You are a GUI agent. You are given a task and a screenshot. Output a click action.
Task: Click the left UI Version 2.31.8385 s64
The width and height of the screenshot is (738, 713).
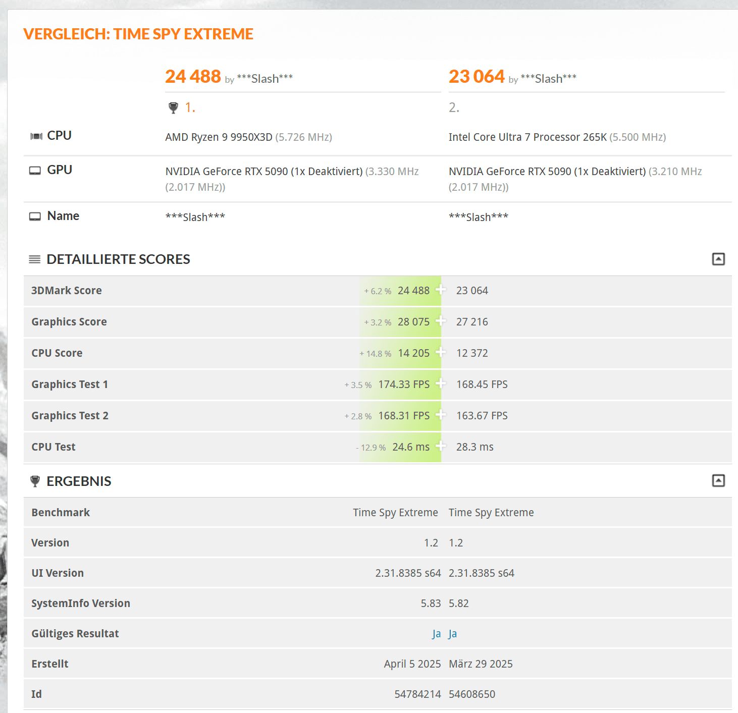click(408, 573)
